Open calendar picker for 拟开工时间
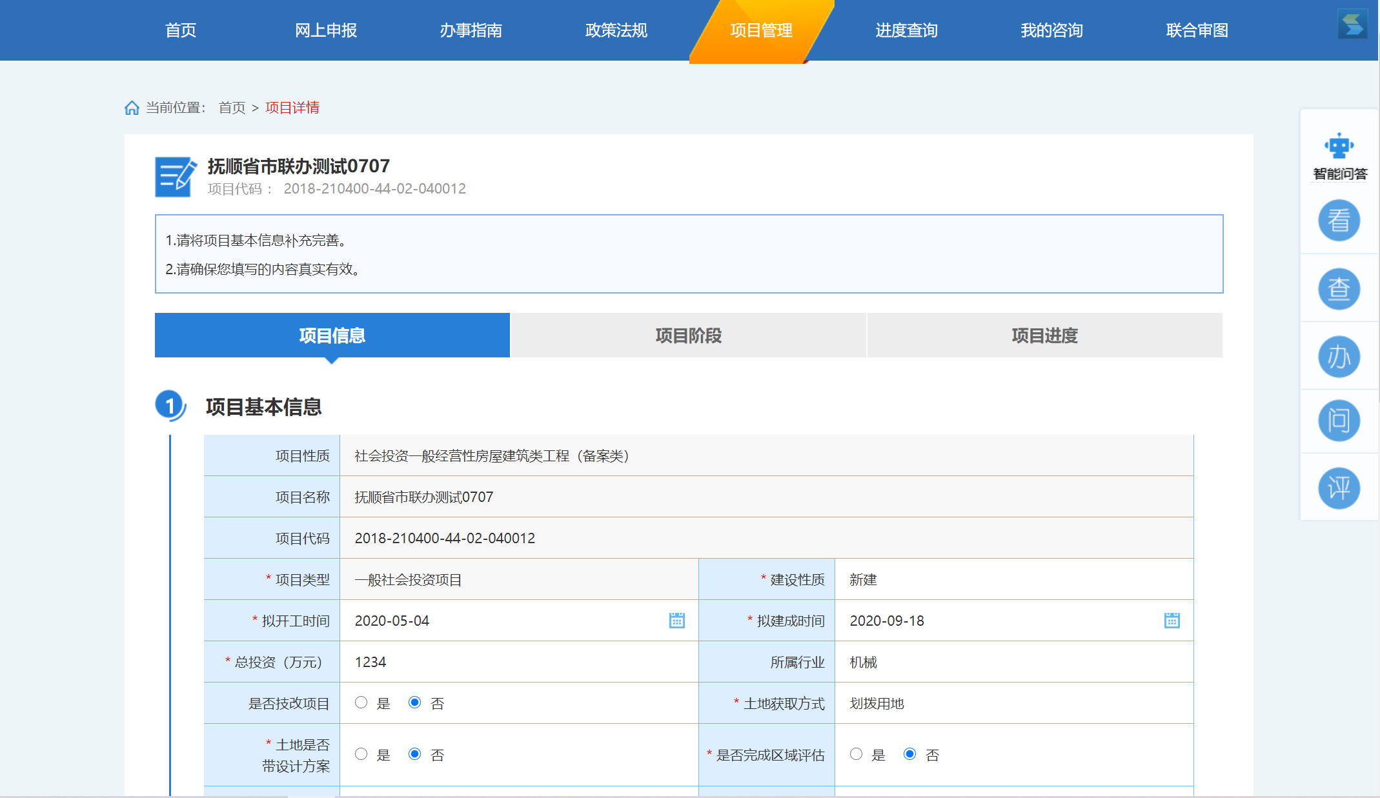 [676, 621]
